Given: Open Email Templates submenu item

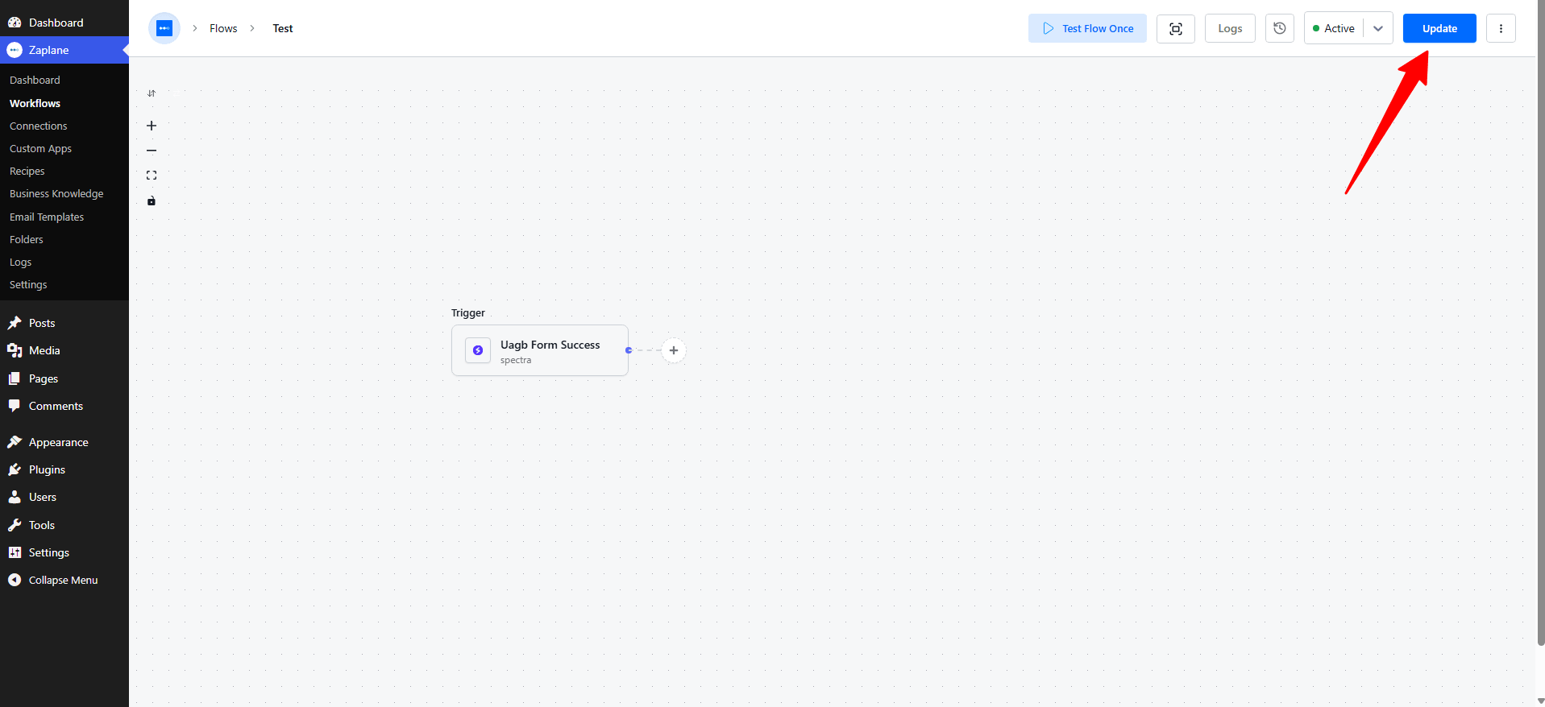Looking at the screenshot, I should point(47,217).
